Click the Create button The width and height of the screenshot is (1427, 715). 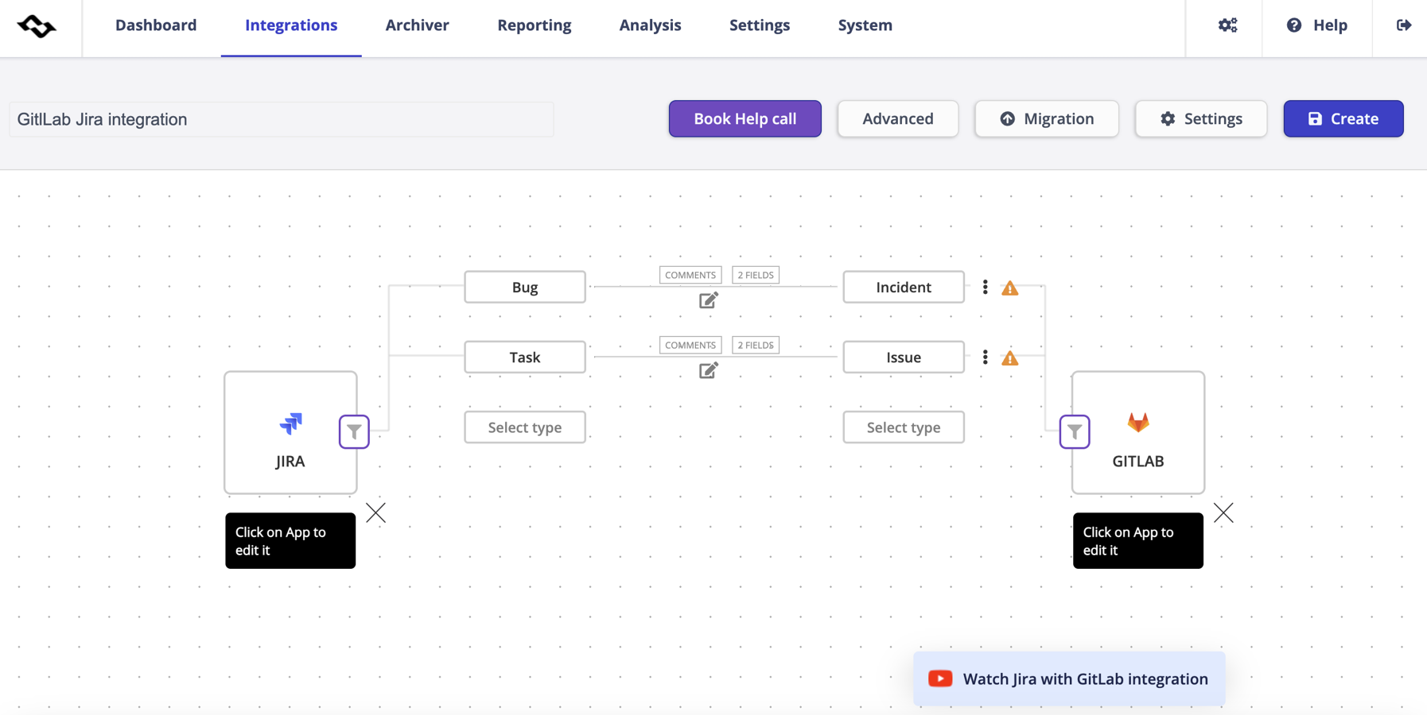pyautogui.click(x=1343, y=118)
